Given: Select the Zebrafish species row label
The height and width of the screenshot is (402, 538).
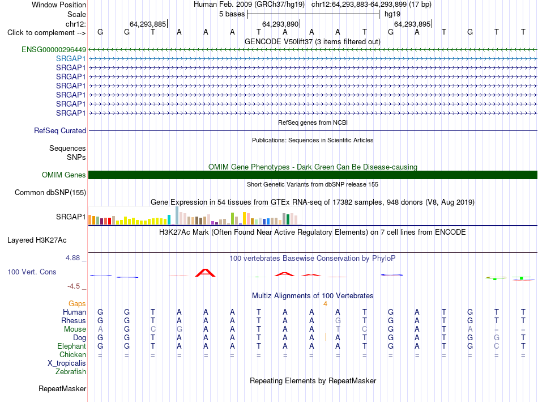Looking at the screenshot, I should [x=71, y=371].
